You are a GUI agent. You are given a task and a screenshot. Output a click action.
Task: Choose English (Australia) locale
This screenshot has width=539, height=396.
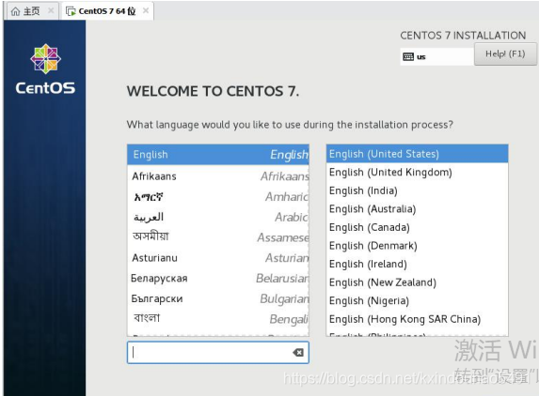click(x=417, y=209)
